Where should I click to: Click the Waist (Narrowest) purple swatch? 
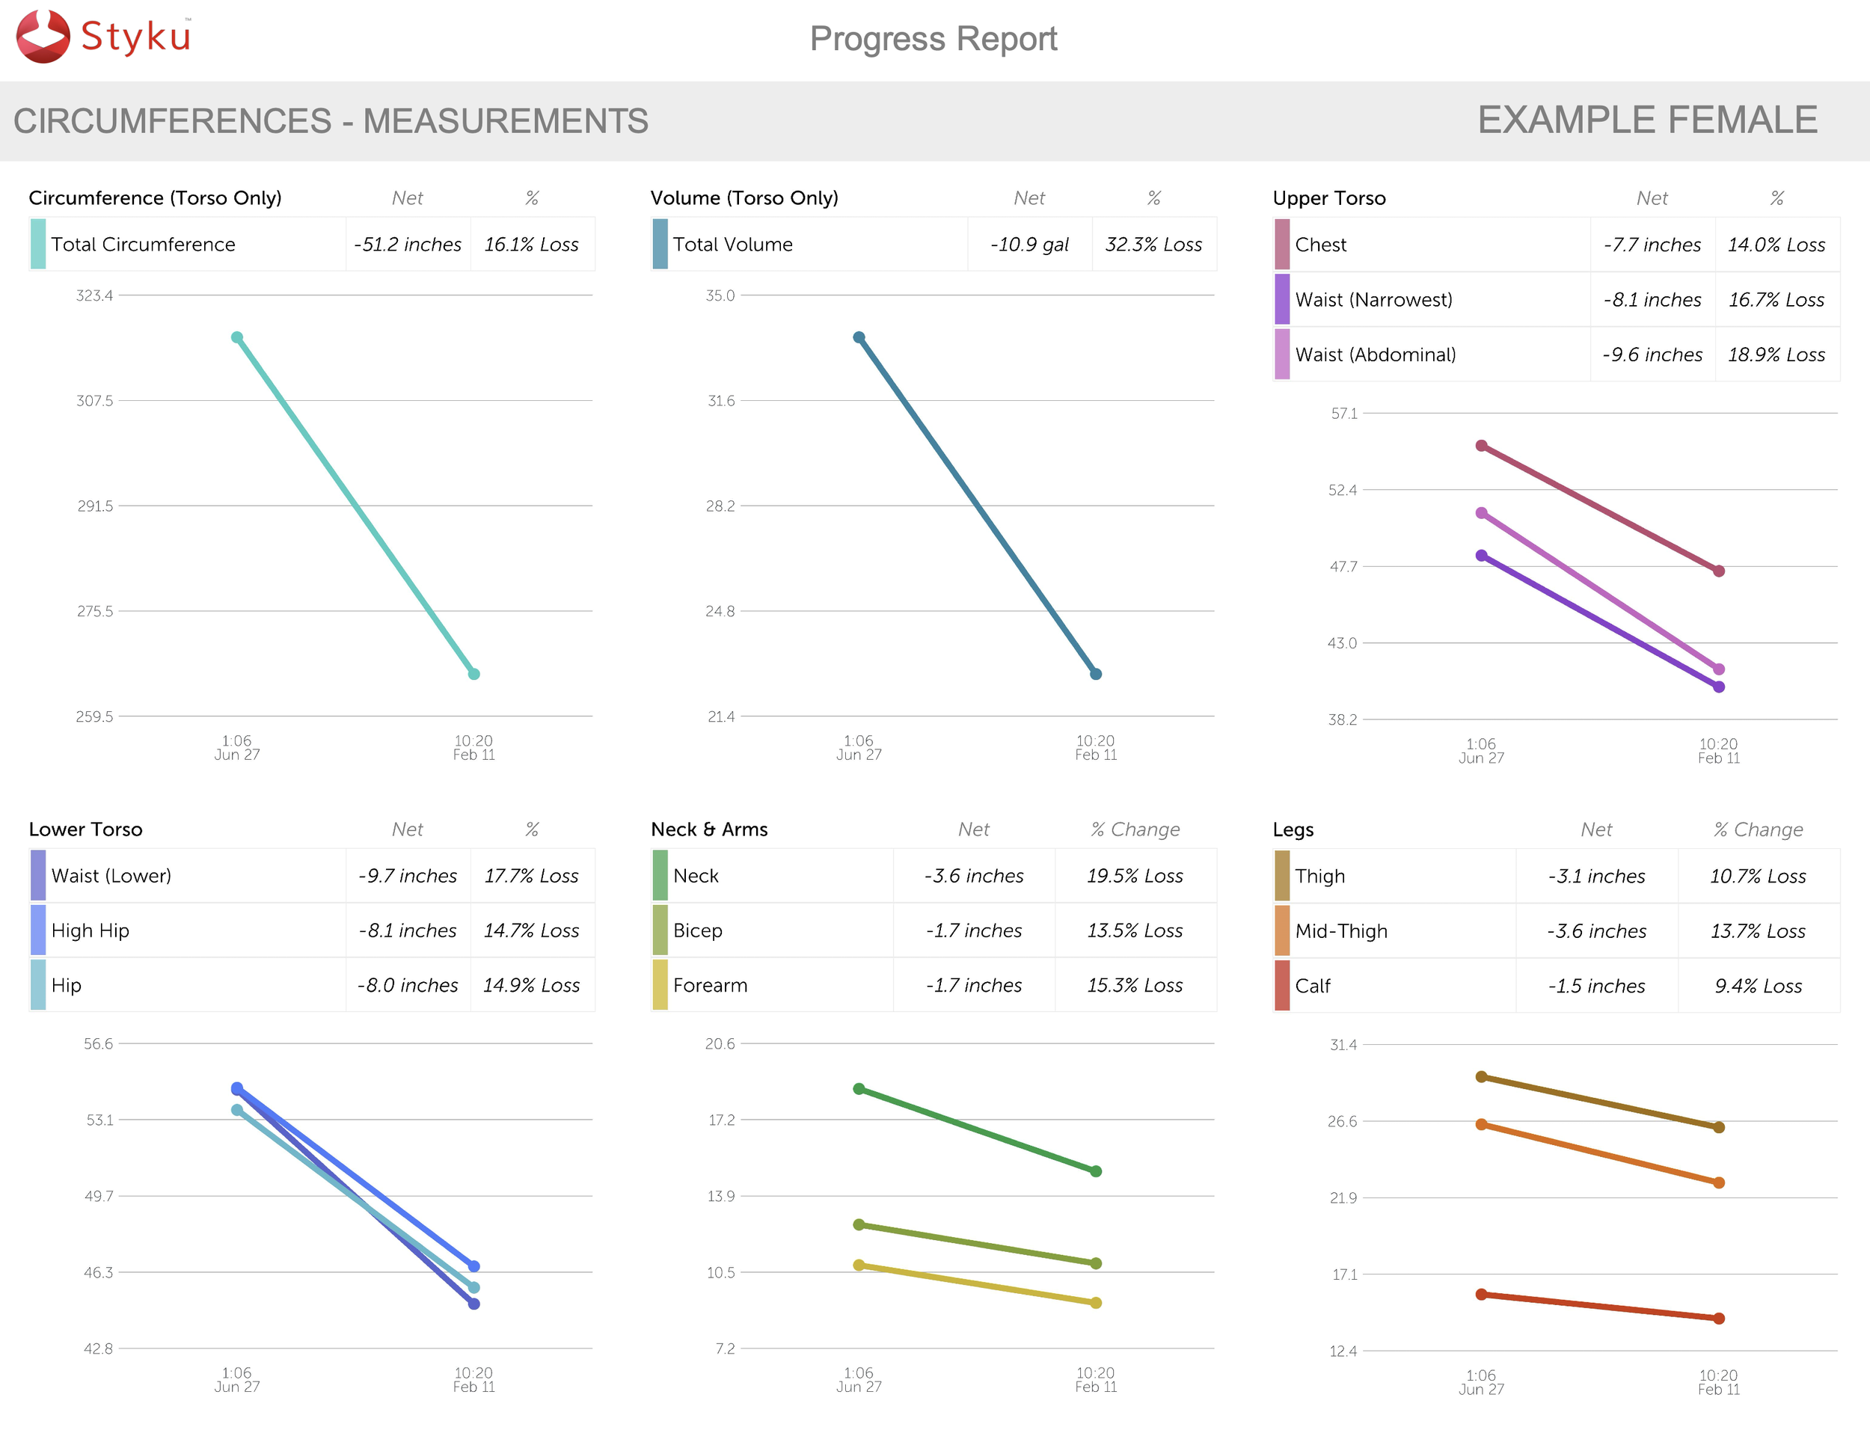pyautogui.click(x=1282, y=298)
